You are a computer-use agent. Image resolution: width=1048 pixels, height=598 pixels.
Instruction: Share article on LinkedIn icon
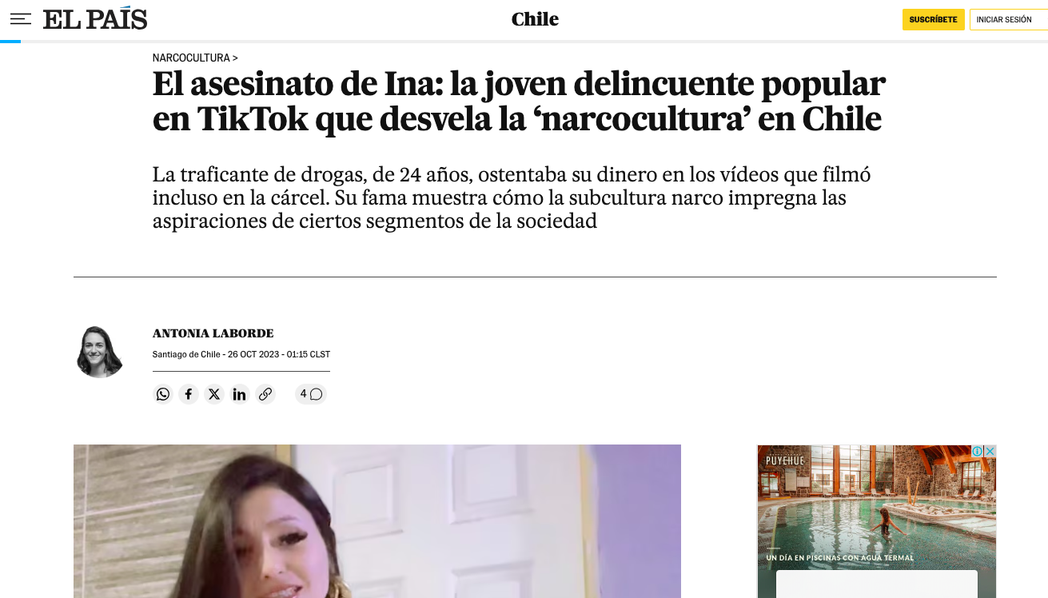(x=240, y=394)
